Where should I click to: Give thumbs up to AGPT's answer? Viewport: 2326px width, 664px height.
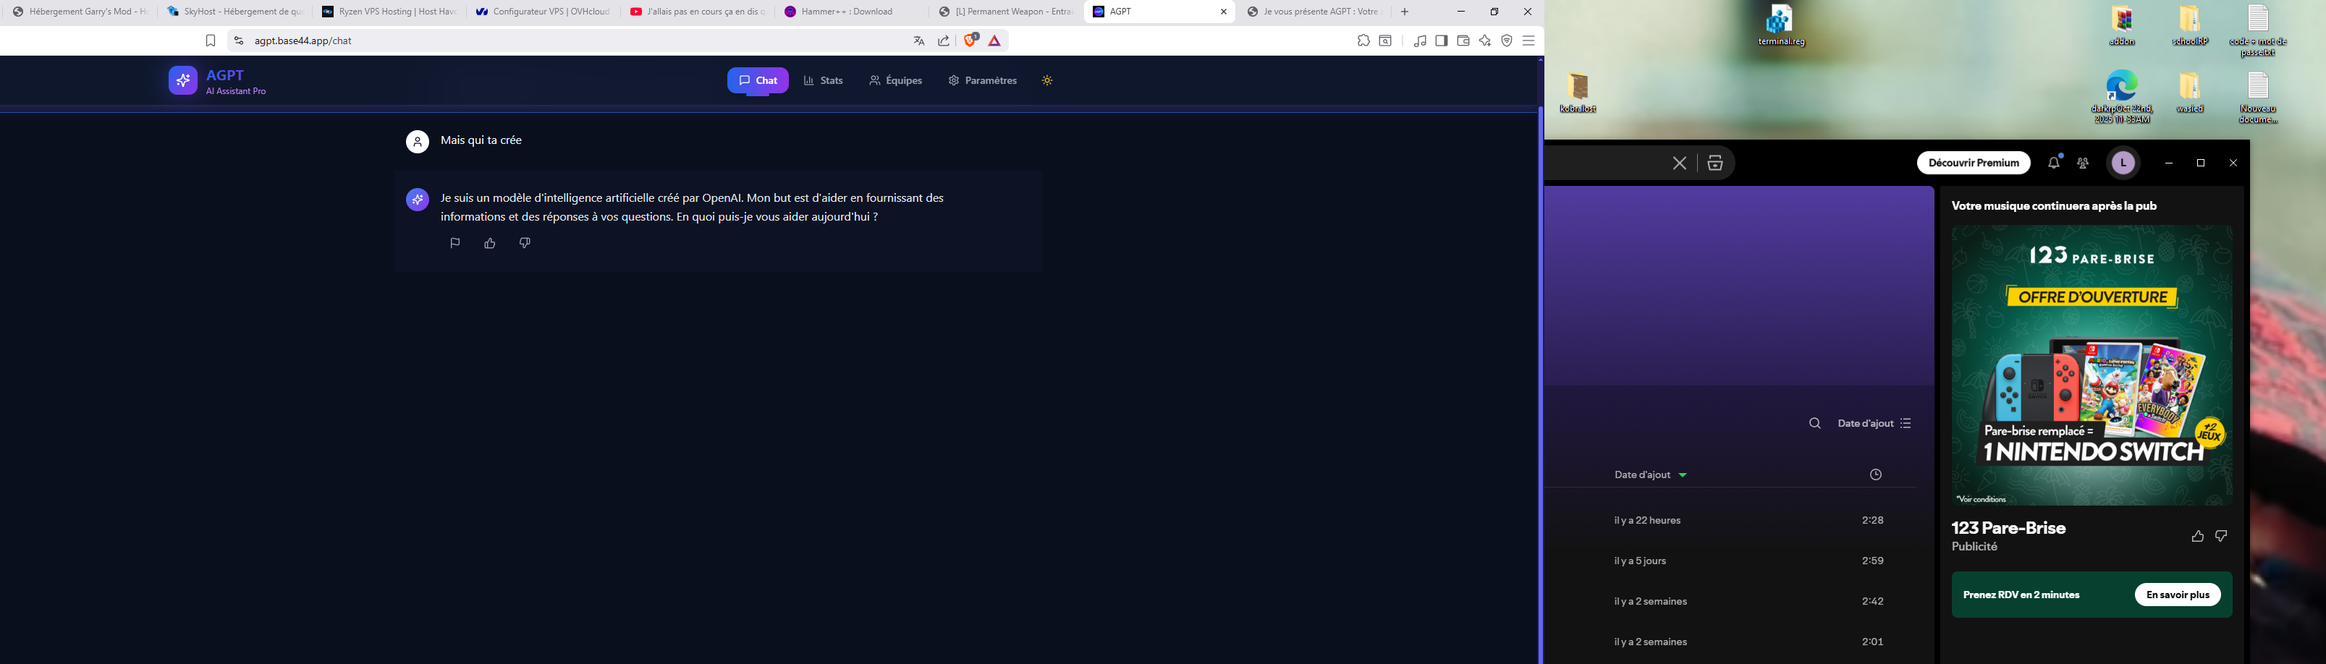[489, 243]
